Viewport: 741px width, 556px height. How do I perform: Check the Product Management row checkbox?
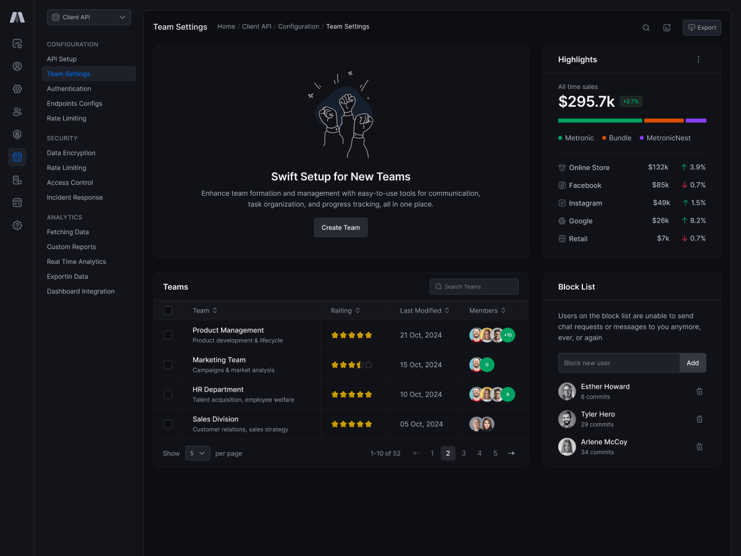168,335
